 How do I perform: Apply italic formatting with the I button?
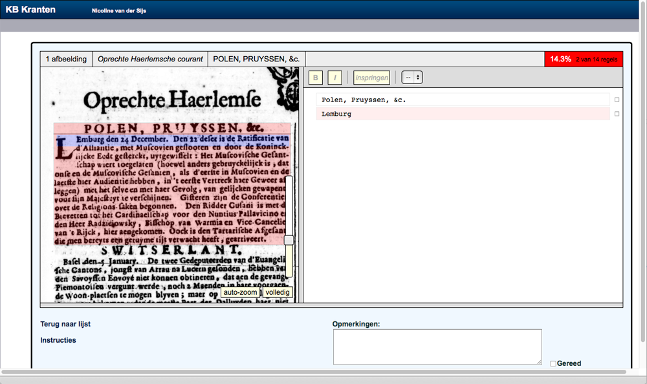(334, 78)
